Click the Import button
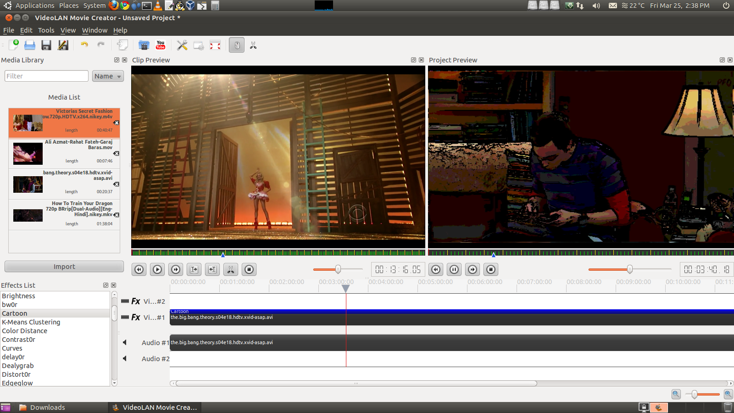This screenshot has width=734, height=413. pyautogui.click(x=64, y=267)
